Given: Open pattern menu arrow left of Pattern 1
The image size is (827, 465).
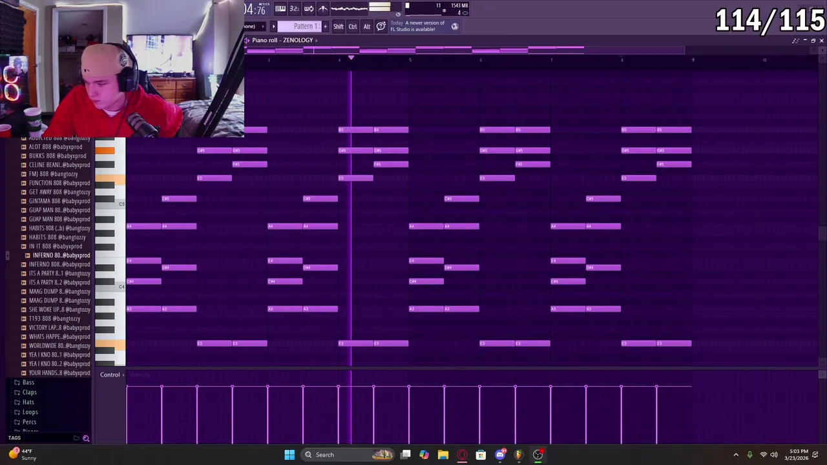Looking at the screenshot, I should [273, 26].
